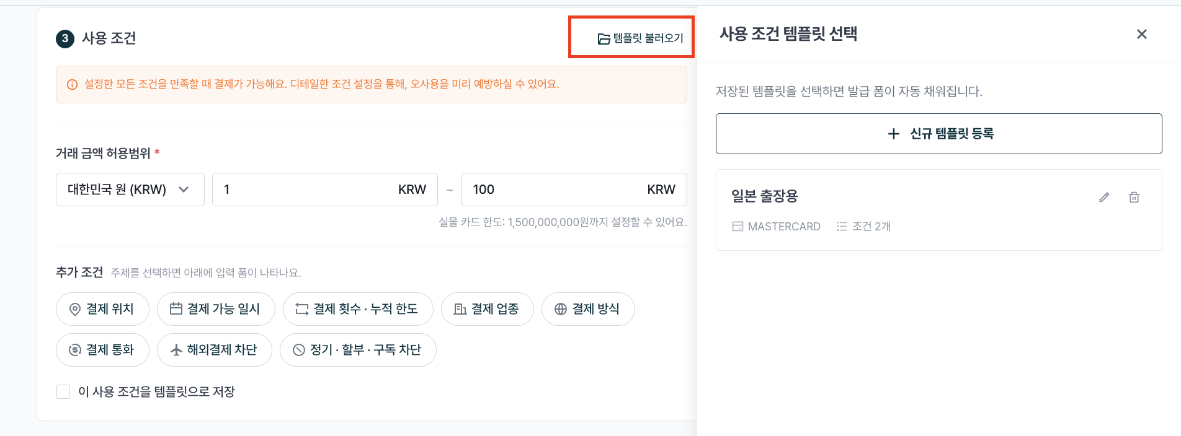
Task: Select the 결제 방식 globe chip
Action: 588,309
